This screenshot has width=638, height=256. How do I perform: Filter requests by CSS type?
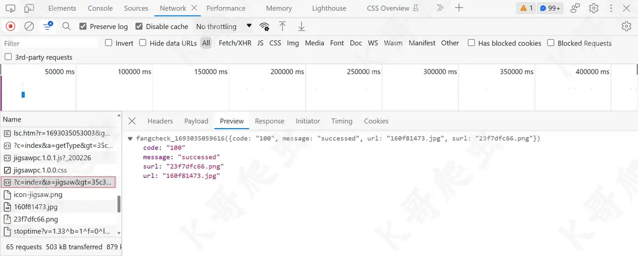(275, 43)
